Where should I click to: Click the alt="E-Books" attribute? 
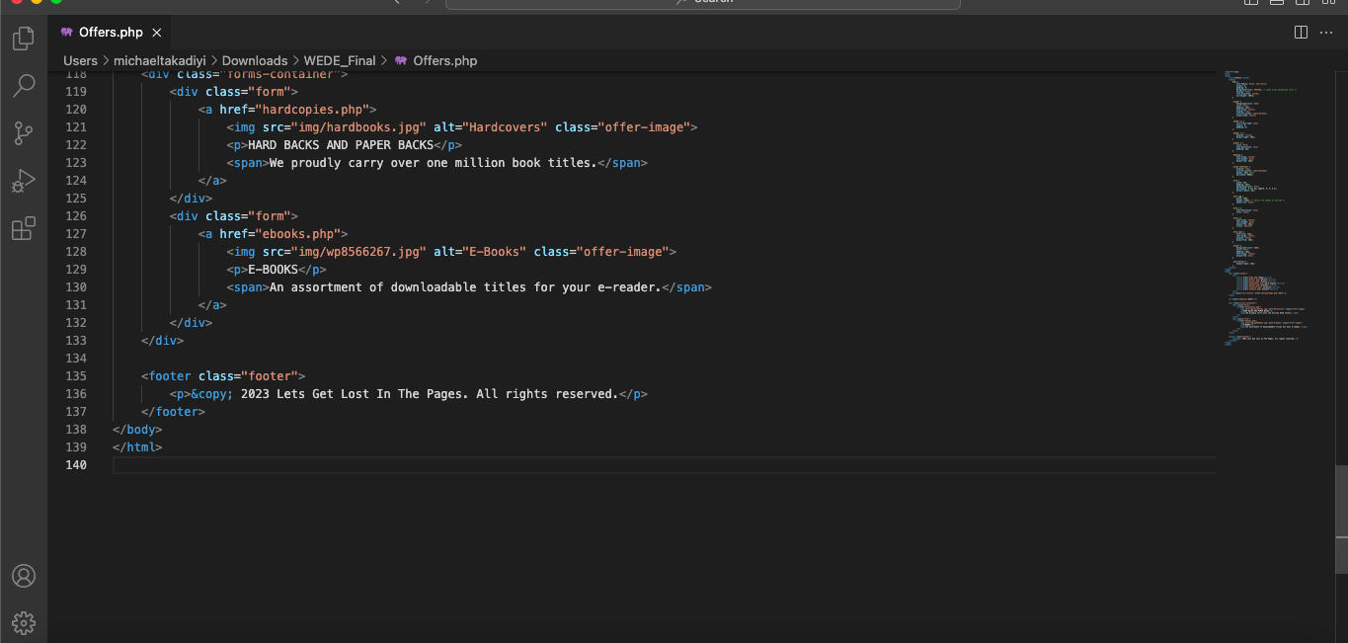point(480,252)
